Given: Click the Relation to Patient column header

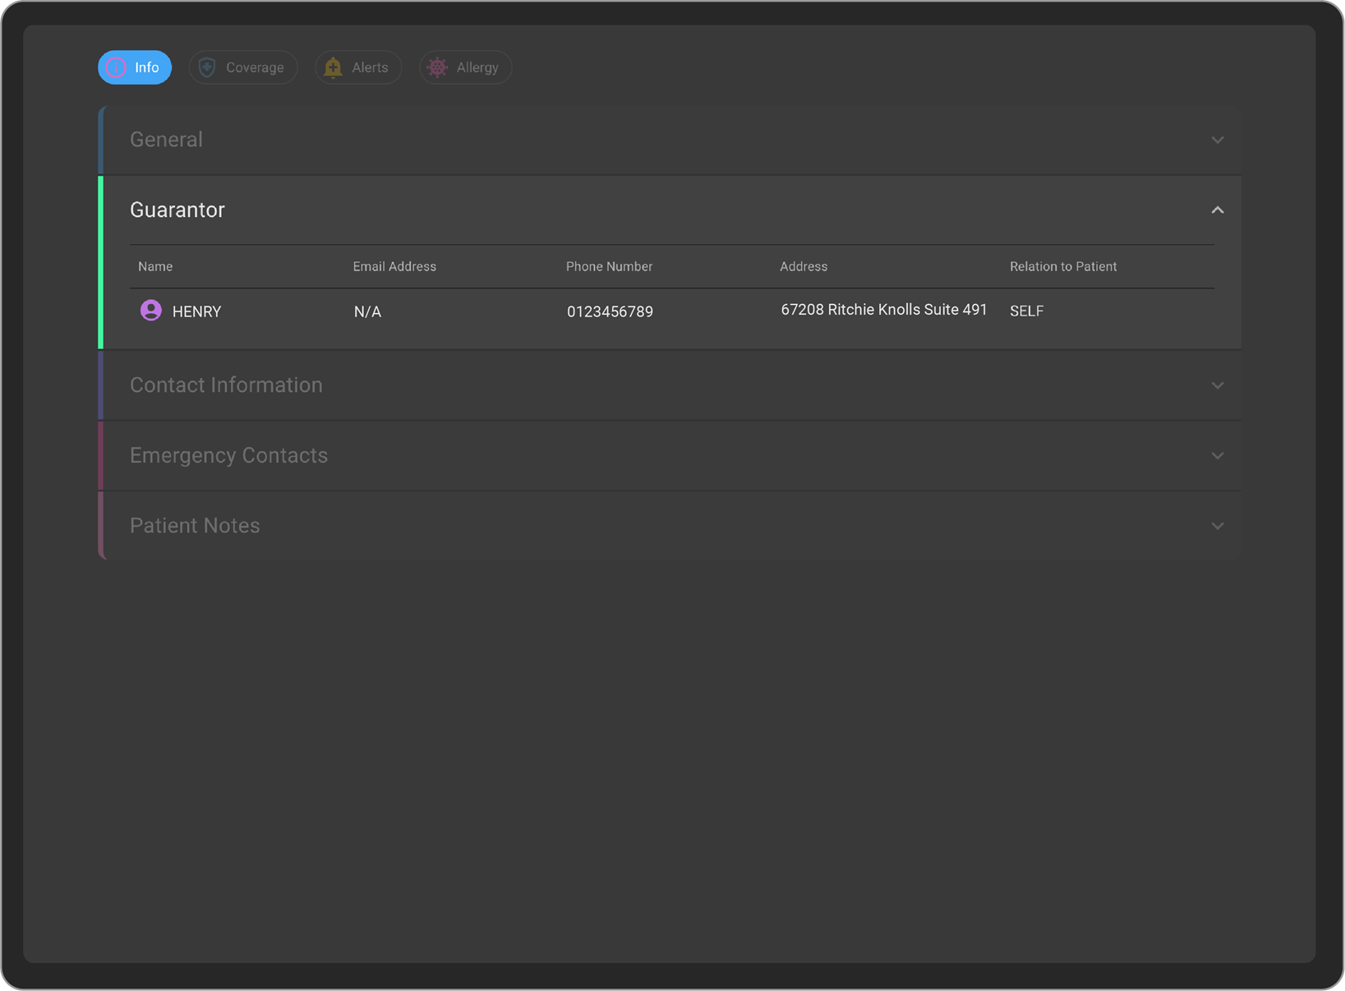Looking at the screenshot, I should point(1062,266).
